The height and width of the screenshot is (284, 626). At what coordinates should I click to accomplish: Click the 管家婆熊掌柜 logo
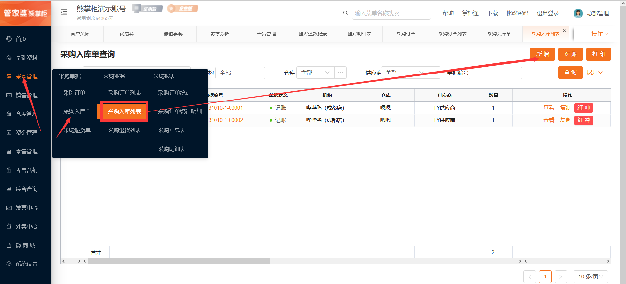pos(25,13)
